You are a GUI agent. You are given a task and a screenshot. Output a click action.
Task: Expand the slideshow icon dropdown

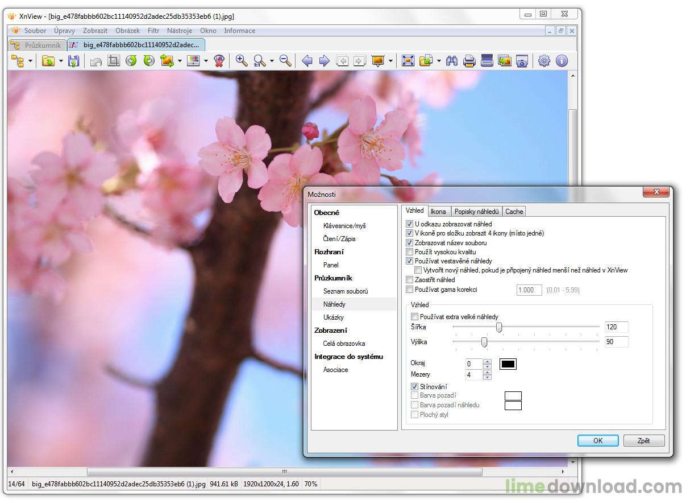(x=390, y=60)
